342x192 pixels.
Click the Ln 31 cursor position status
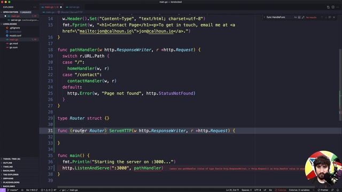click(232, 190)
